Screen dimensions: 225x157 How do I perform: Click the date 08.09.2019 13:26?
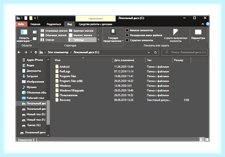(x=124, y=100)
